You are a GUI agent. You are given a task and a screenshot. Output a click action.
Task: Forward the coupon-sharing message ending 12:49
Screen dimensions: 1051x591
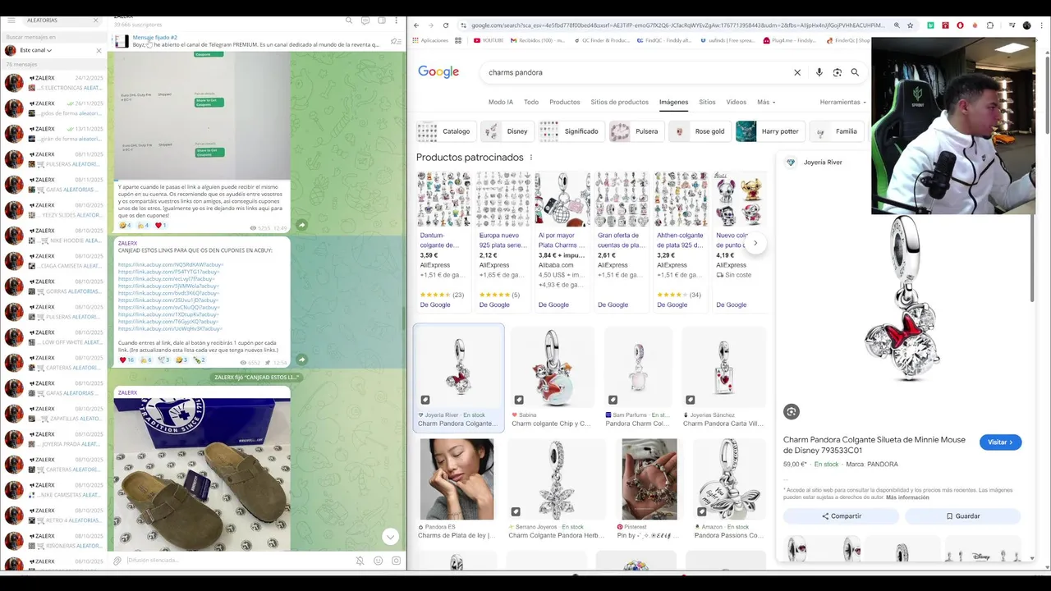301,225
